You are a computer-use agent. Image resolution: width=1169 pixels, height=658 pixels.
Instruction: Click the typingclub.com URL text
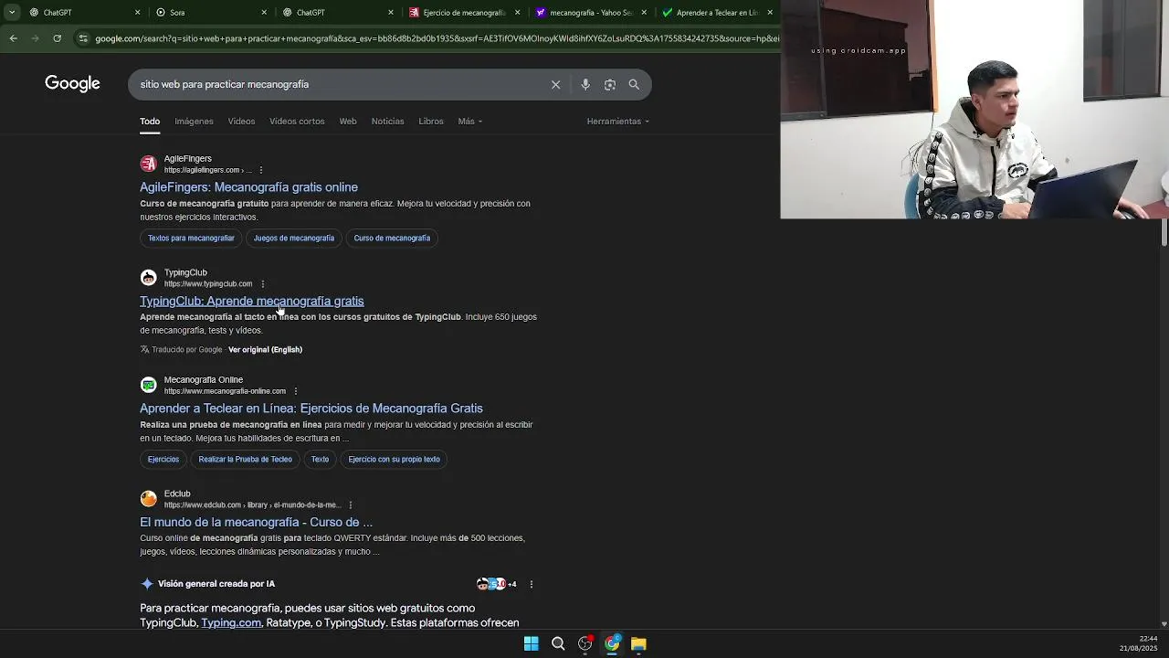click(208, 284)
